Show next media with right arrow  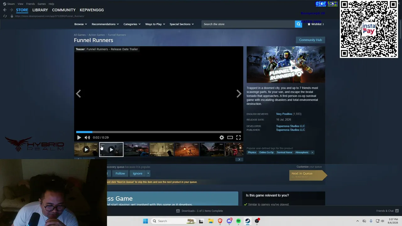point(239,94)
